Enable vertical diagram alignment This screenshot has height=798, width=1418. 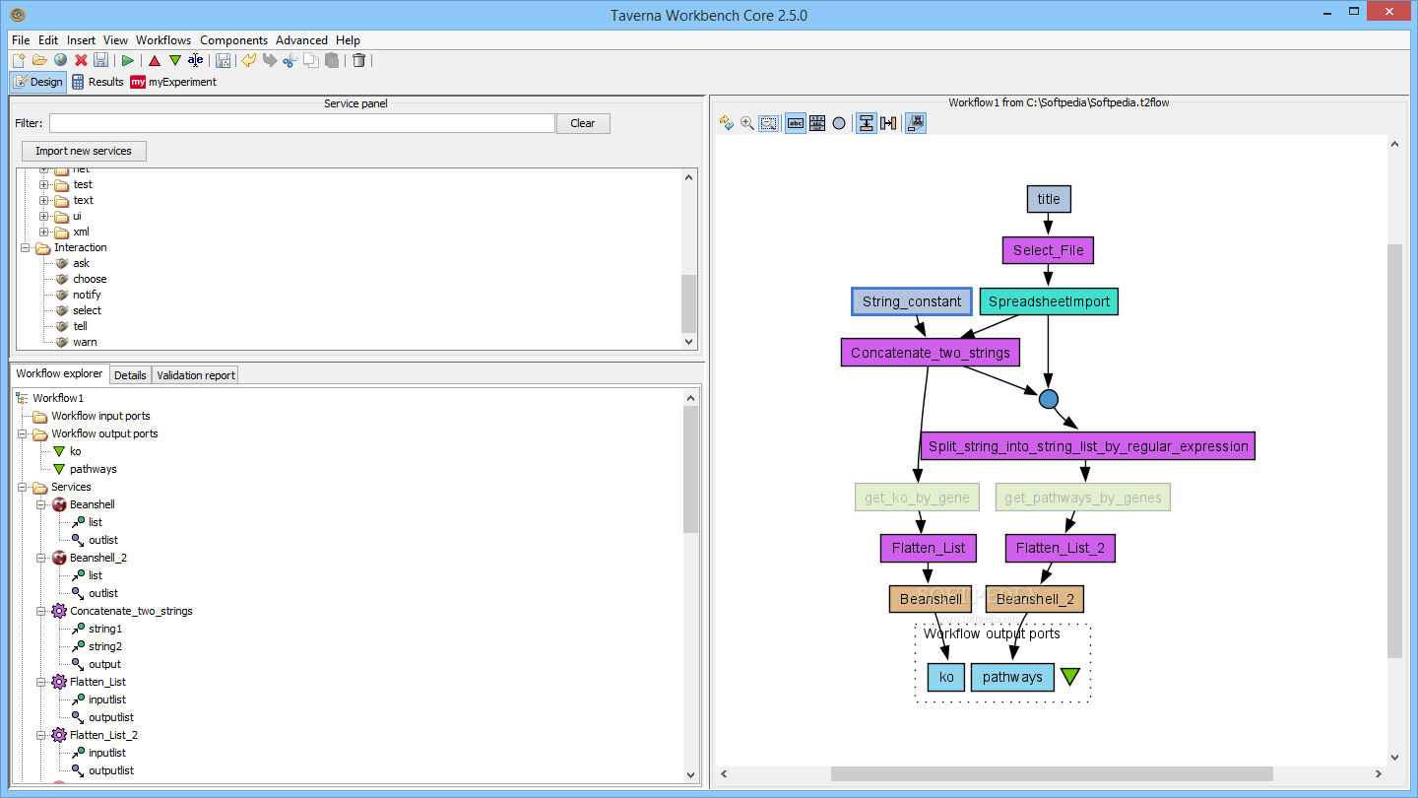(x=867, y=123)
